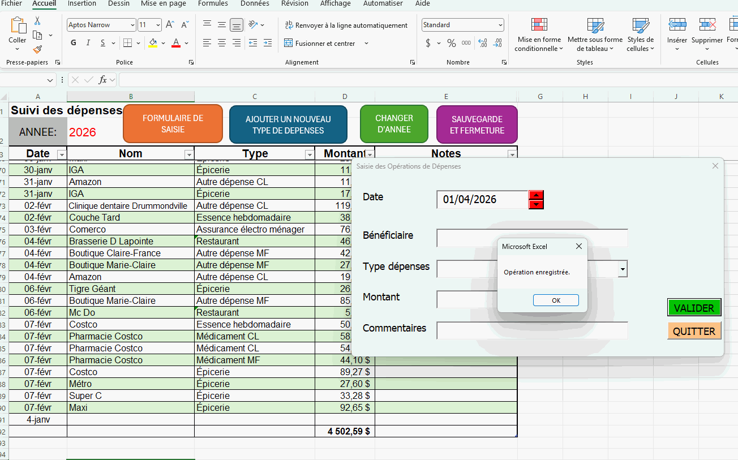The height and width of the screenshot is (460, 738).
Task: Open the Formules ribbon tab
Action: pyautogui.click(x=213, y=3)
